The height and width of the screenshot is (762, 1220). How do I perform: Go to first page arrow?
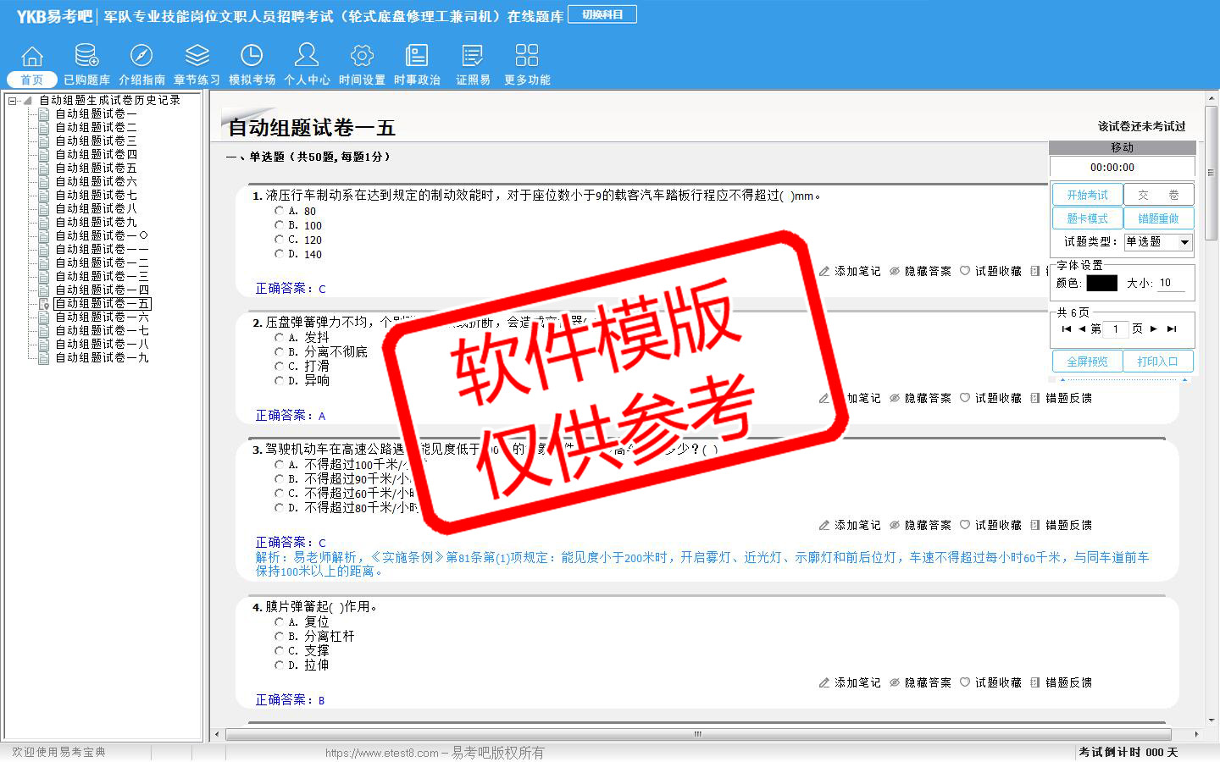pos(1066,329)
